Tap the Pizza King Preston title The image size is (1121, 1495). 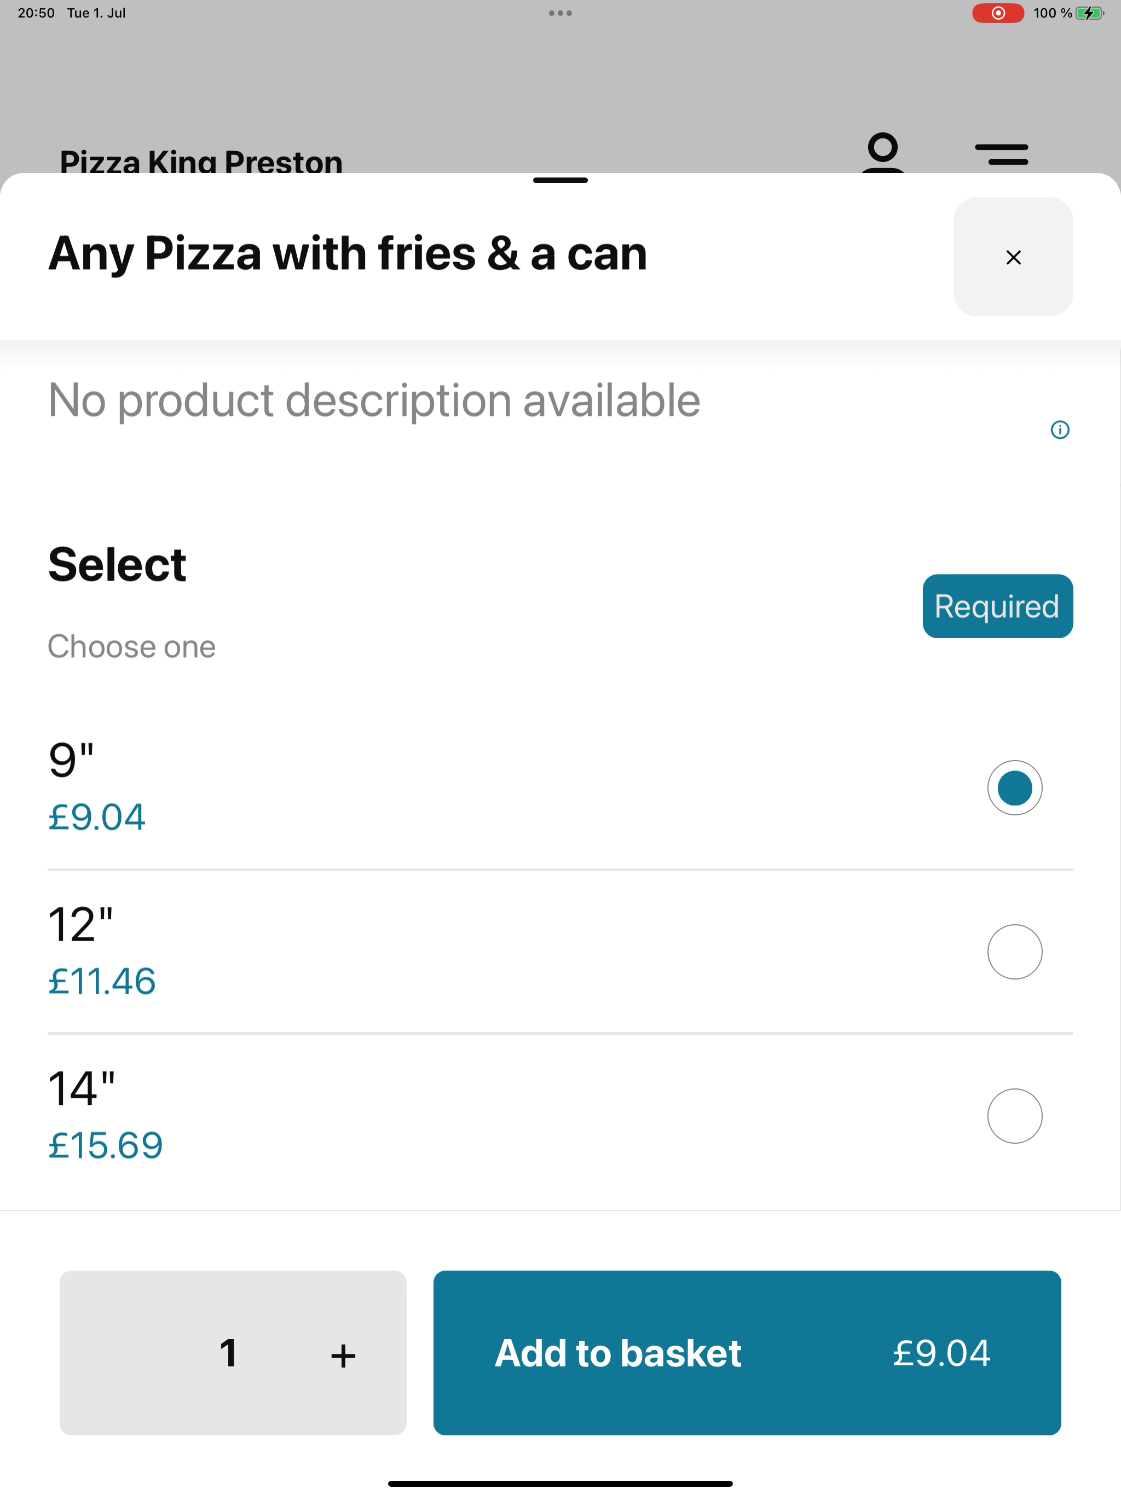(x=201, y=161)
